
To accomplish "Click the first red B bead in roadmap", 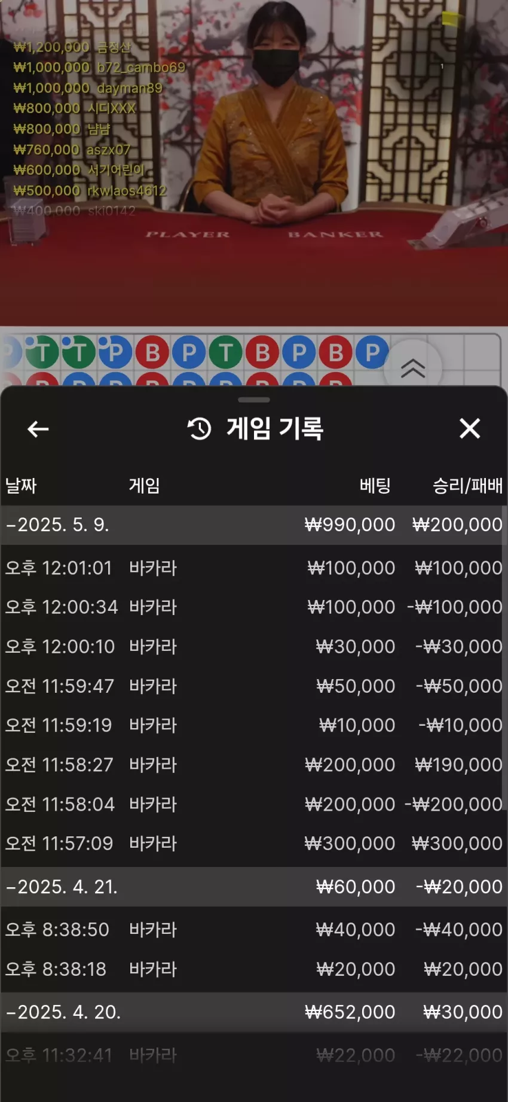I will pos(152,352).
